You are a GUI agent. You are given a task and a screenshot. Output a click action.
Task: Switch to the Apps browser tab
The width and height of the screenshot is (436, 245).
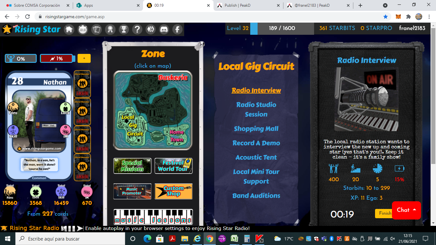(x=108, y=5)
